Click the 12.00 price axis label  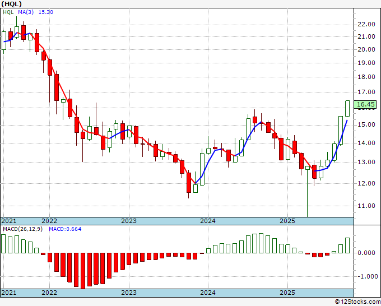tap(366, 183)
